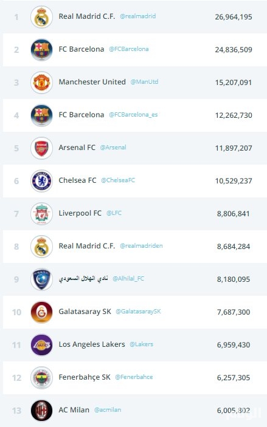Viewport: 267px width, 427px height.
Task: Select the Galatasaray SK team name
Action: (x=85, y=312)
